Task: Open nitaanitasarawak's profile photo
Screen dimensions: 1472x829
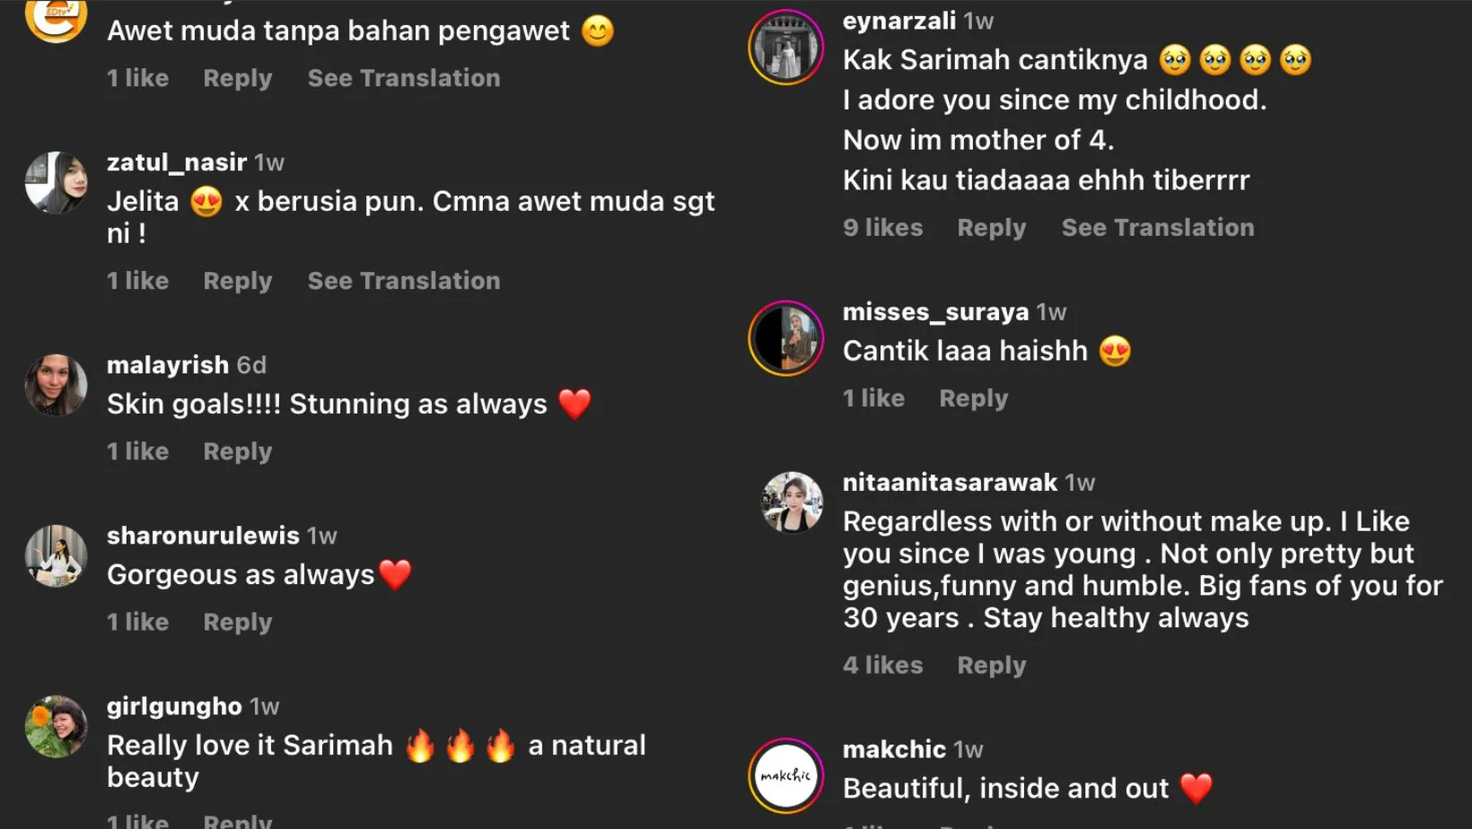Action: [792, 502]
